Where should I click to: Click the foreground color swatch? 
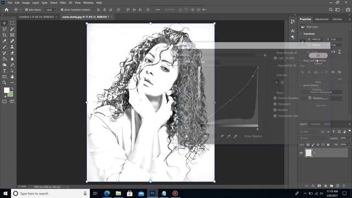coord(7,90)
